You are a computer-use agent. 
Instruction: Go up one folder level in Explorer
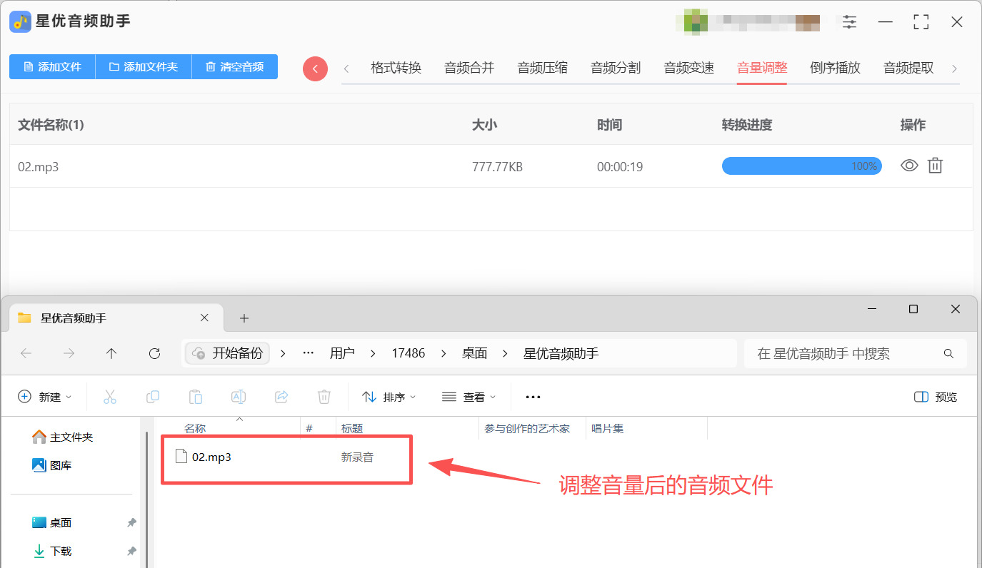click(x=111, y=353)
